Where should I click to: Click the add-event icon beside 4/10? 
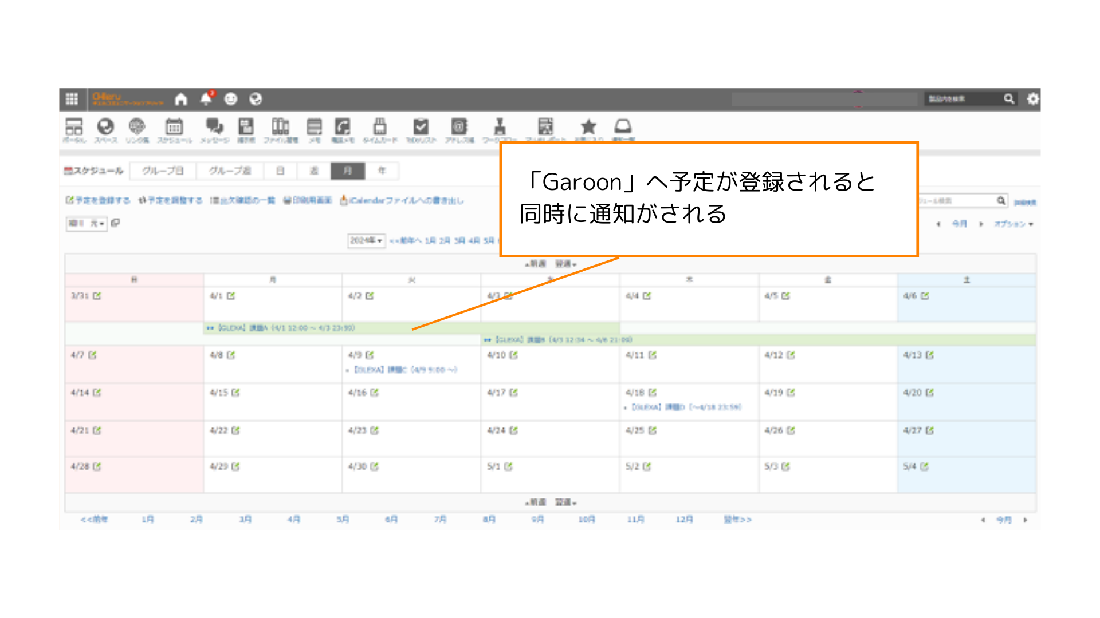point(514,355)
